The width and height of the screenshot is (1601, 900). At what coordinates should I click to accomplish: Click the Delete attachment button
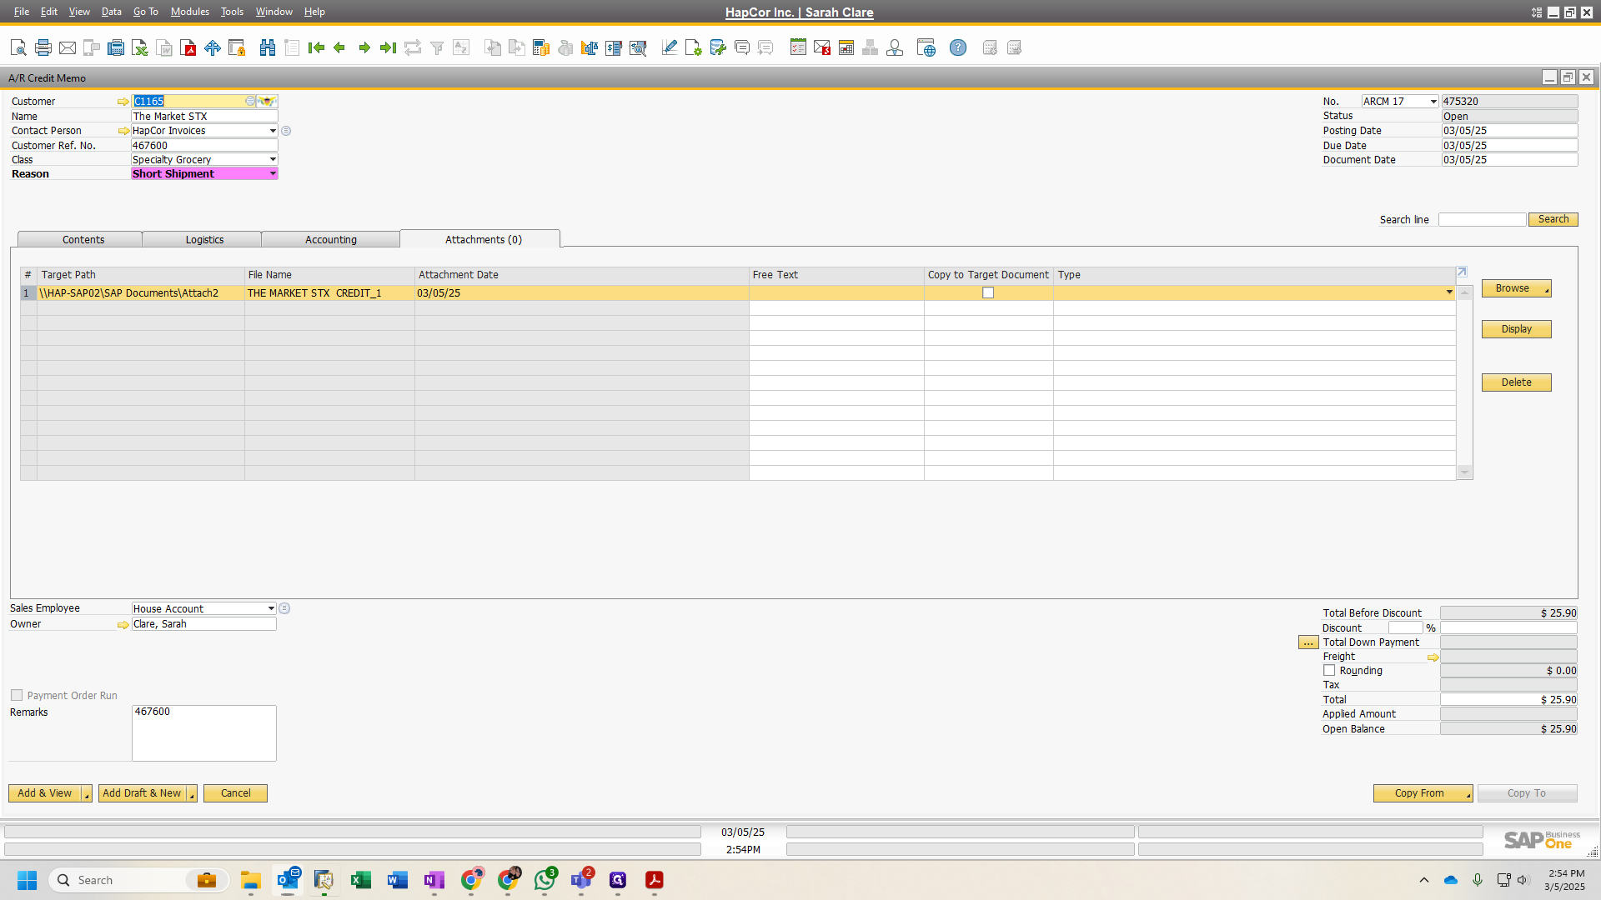point(1516,382)
